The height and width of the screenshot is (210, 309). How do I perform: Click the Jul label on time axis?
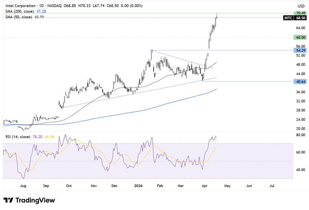pos(272,186)
